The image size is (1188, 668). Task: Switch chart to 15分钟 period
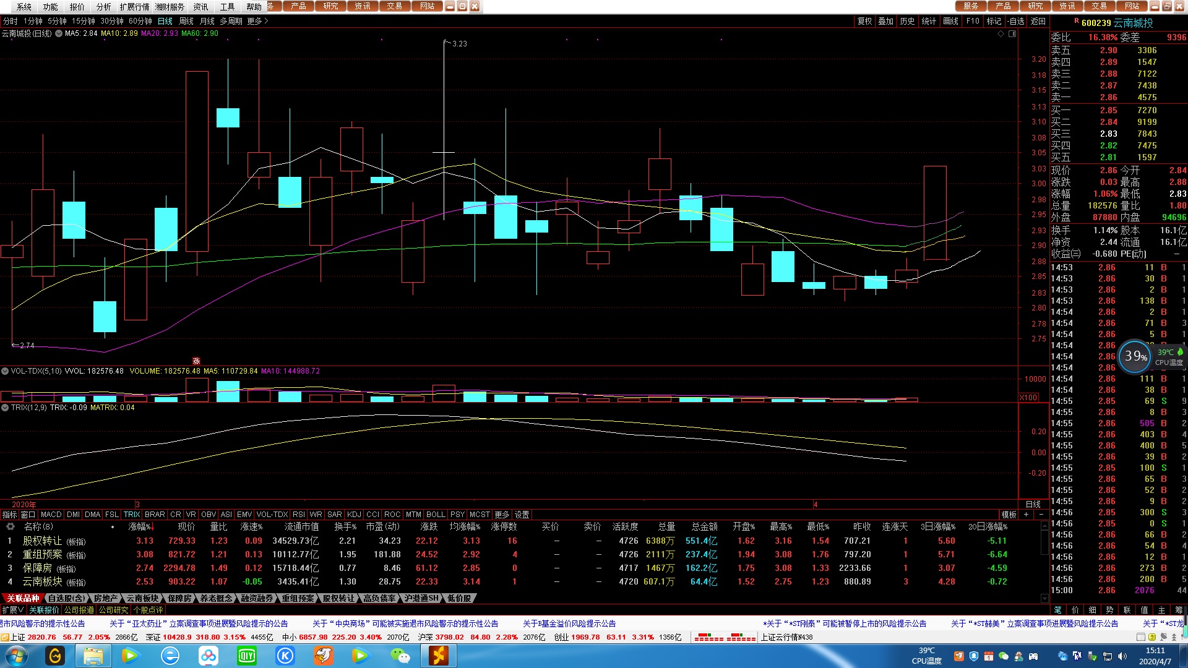coord(84,21)
